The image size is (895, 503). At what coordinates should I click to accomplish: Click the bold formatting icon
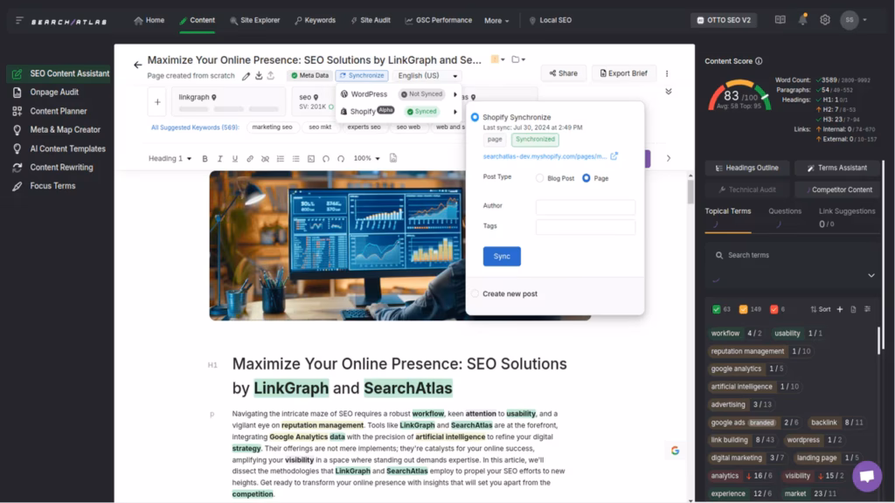coord(205,159)
